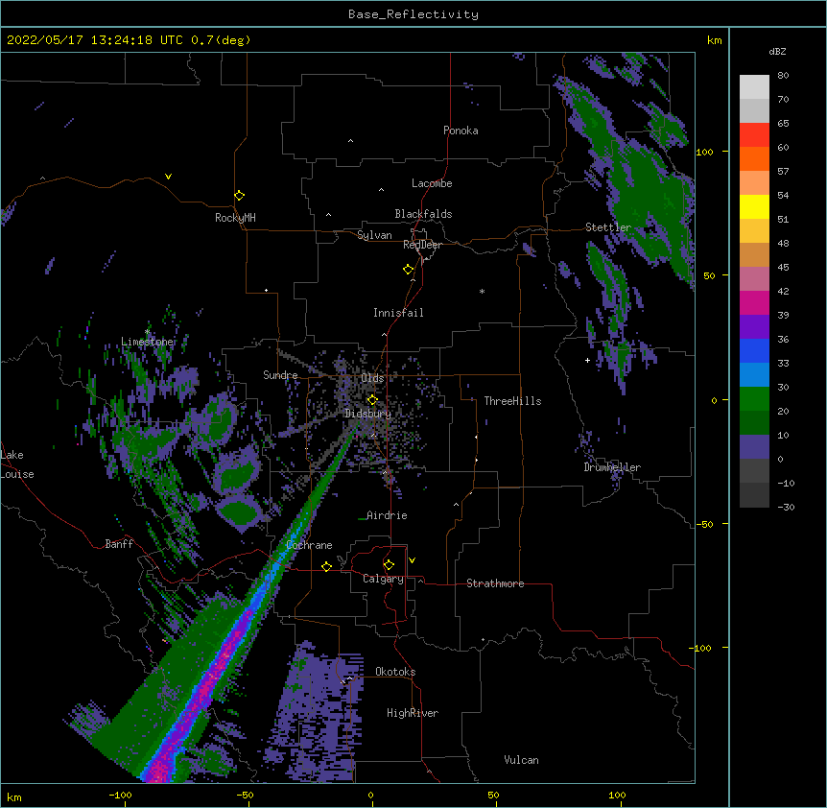827x808 pixels.
Task: Click the yellow diamond marker south of Cochrane
Action: click(x=326, y=566)
